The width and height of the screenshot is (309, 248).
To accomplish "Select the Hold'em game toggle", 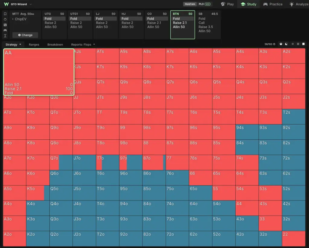I will click(x=190, y=4).
